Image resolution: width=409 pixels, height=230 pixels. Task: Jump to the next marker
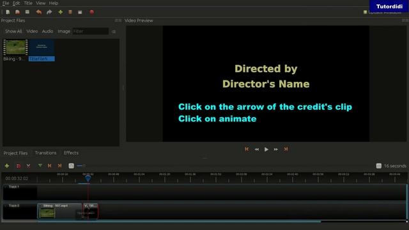[x=59, y=165]
